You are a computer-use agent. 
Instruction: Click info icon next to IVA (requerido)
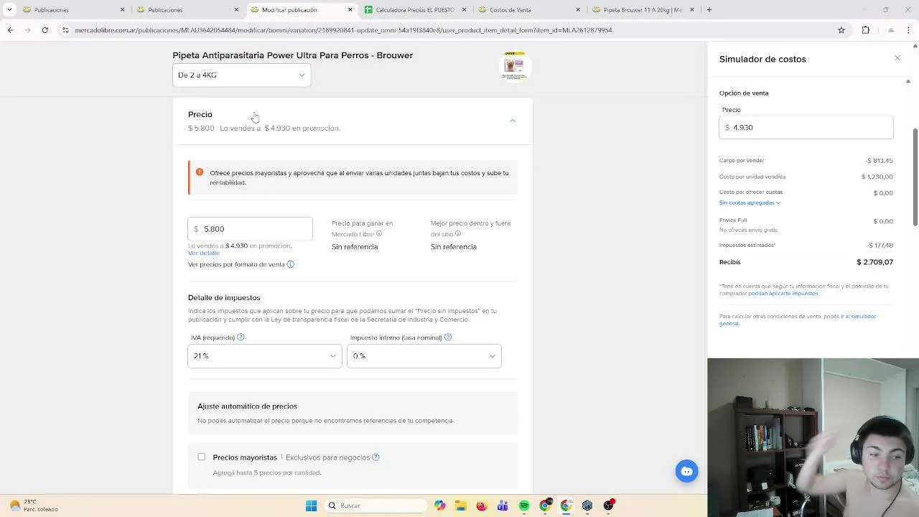pos(241,337)
